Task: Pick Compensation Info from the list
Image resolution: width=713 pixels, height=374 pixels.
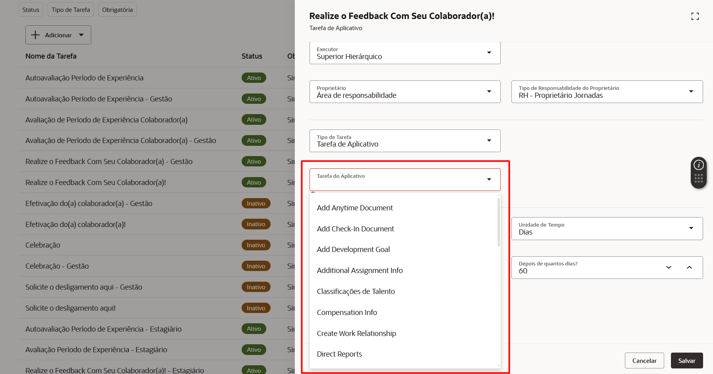Action: [x=404, y=313]
